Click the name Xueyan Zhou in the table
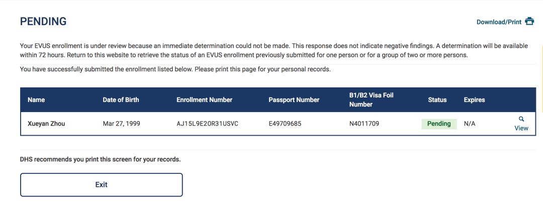543x210 pixels. click(x=46, y=124)
